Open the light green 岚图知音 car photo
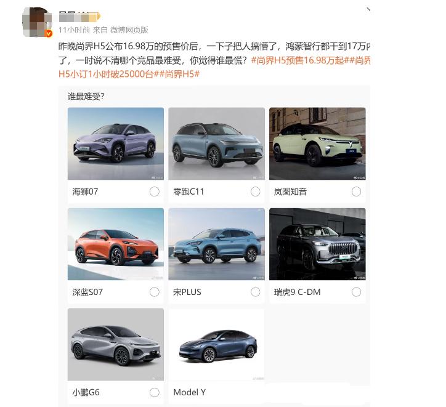Image resolution: width=446 pixels, height=407 pixels. coord(317,143)
